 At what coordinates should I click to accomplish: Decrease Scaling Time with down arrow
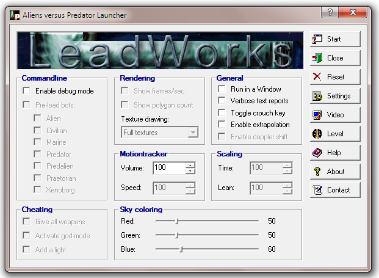point(287,171)
